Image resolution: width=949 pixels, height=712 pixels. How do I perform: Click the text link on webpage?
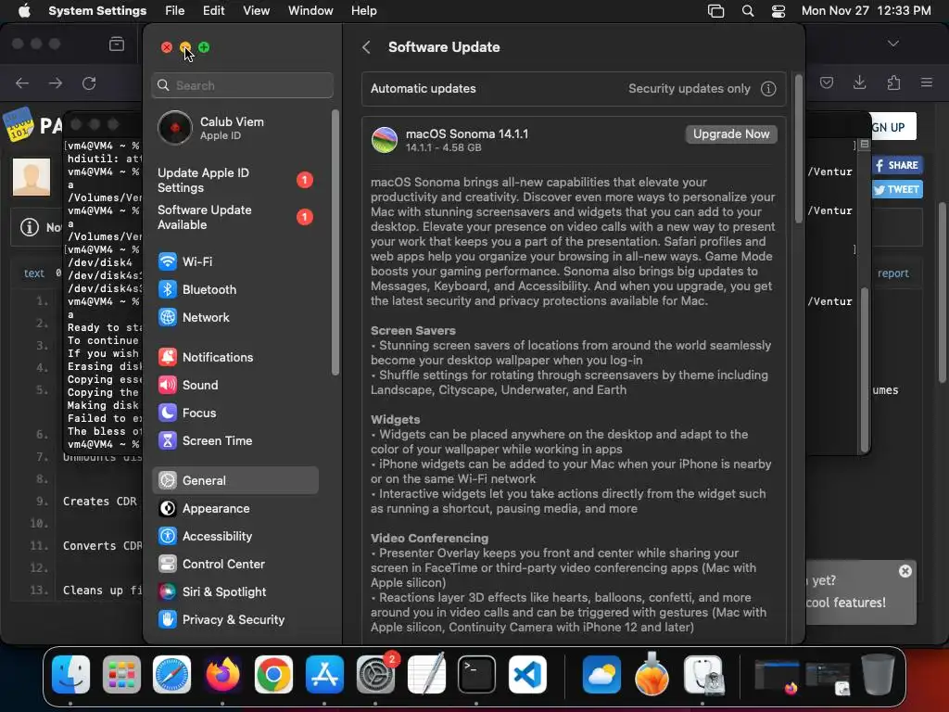coord(34,273)
